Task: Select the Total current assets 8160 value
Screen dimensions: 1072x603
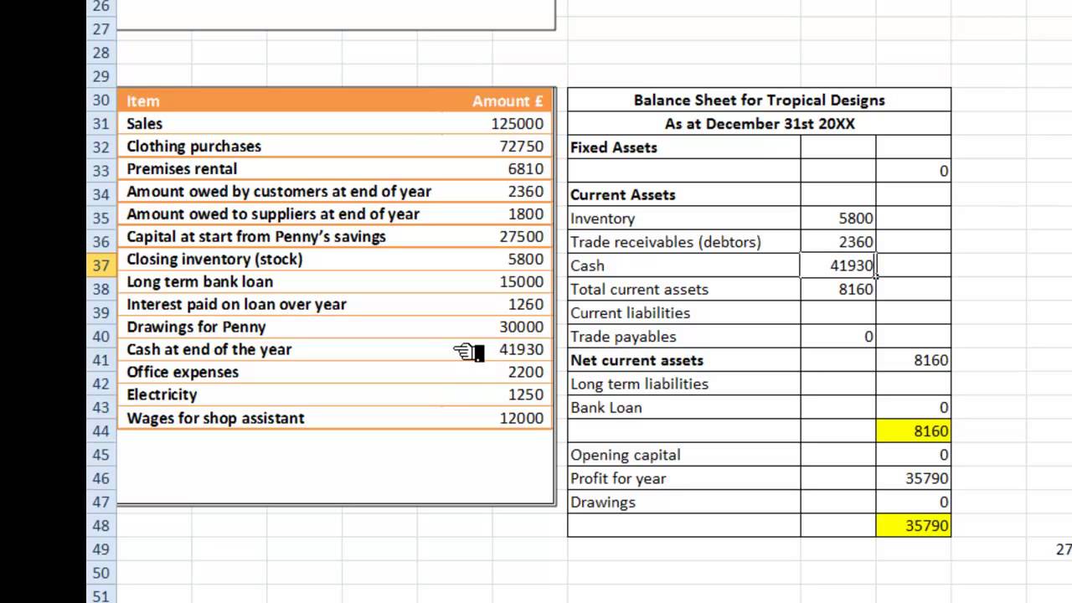Action: coord(838,289)
